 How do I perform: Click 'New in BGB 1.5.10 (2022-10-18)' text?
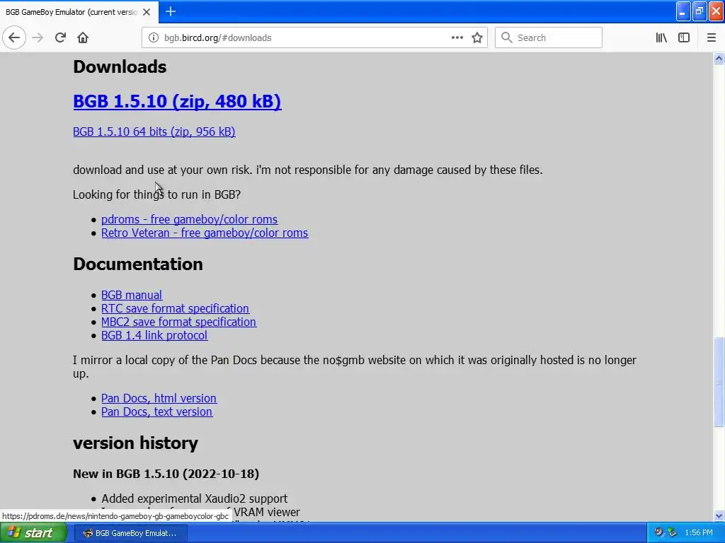point(166,474)
